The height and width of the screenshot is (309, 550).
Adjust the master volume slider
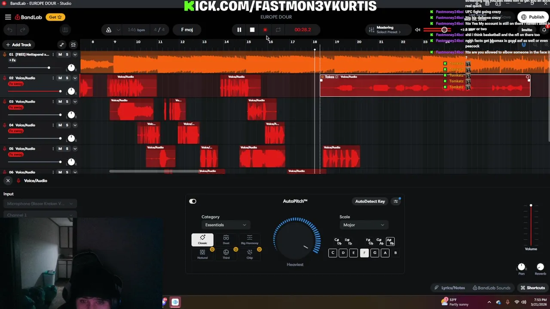[444, 30]
